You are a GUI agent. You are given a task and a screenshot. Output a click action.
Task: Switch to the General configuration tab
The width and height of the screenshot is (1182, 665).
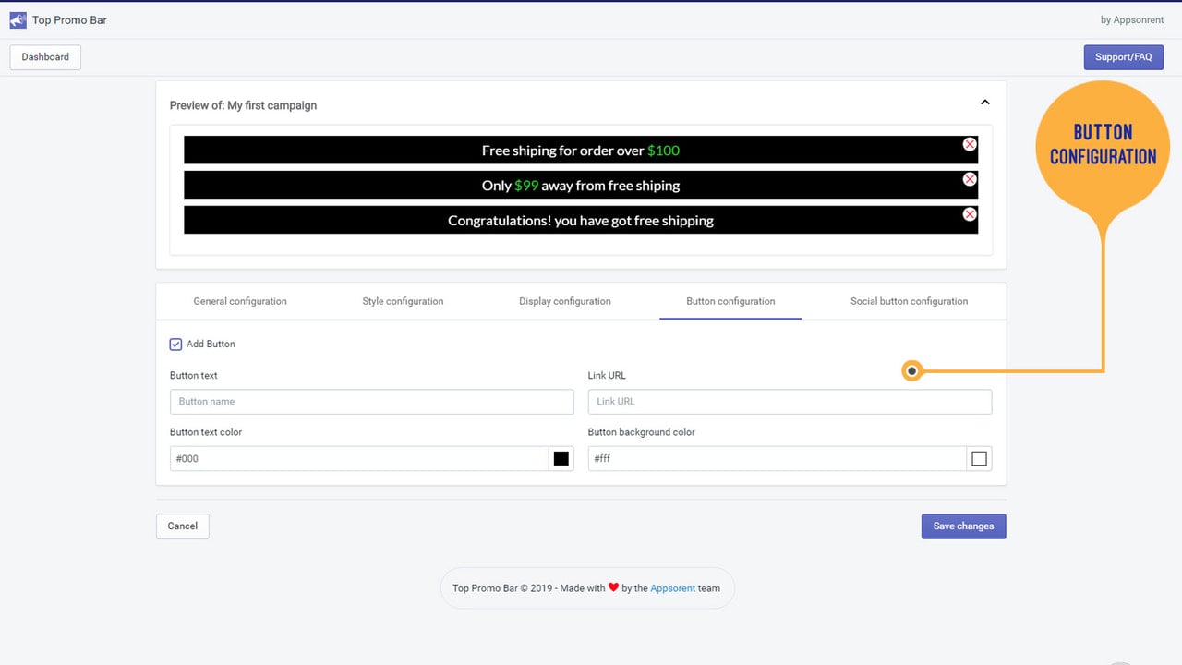240,301
